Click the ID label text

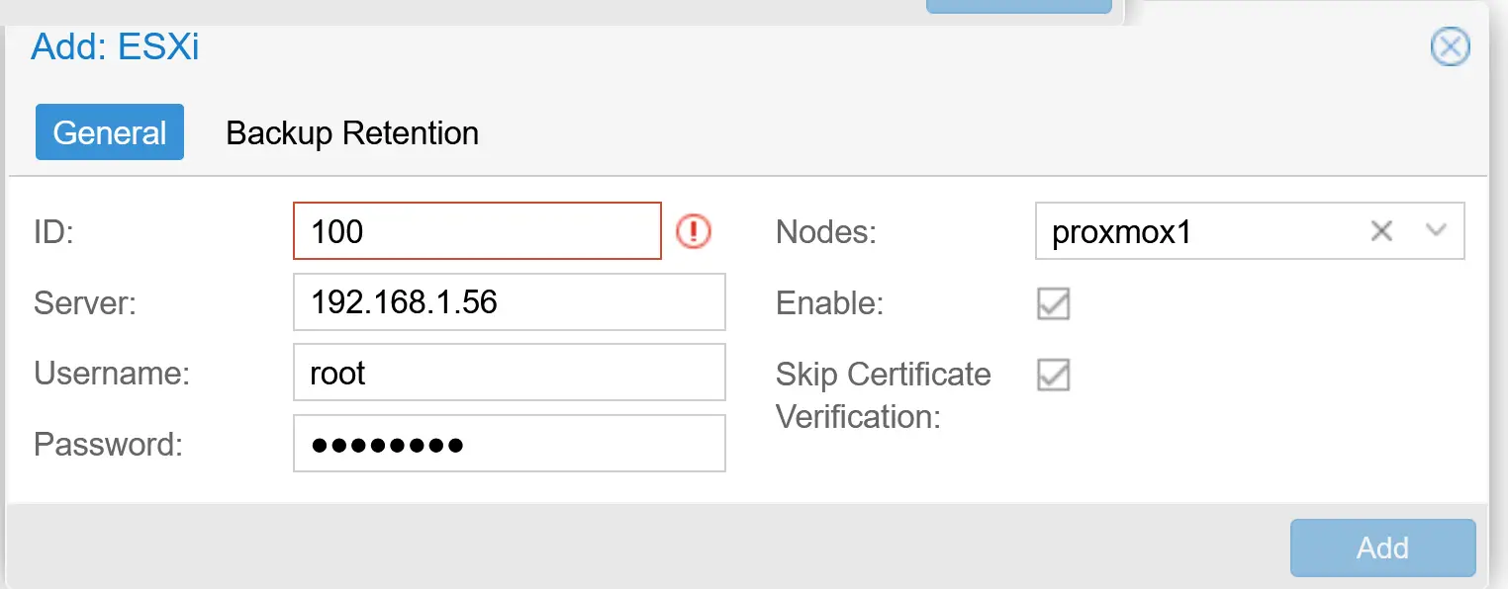[x=54, y=232]
